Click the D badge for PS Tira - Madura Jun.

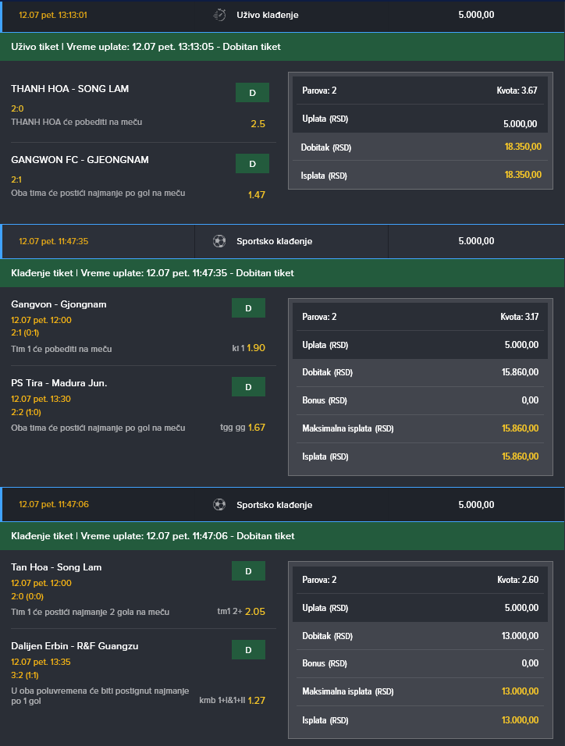pos(248,387)
